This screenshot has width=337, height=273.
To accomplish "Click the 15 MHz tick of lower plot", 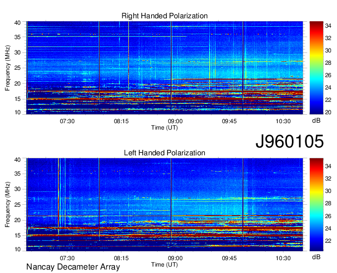I will tap(18, 236).
